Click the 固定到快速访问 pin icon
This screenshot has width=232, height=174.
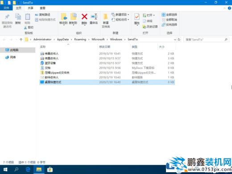(x=7, y=17)
